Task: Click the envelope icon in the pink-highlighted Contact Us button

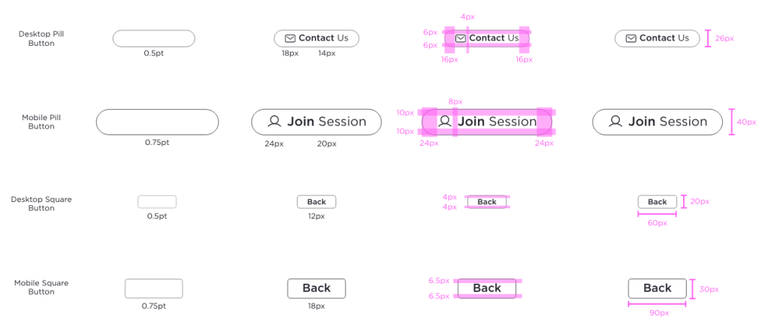Action: 461,38
